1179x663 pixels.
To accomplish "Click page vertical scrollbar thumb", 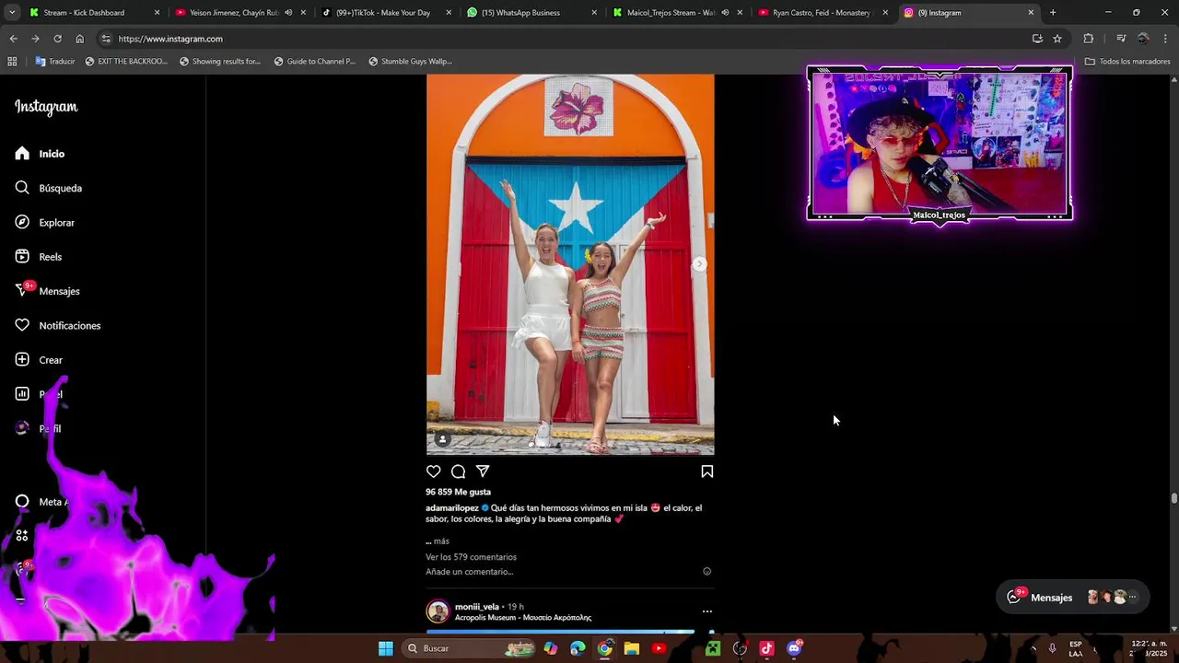I will [1173, 498].
